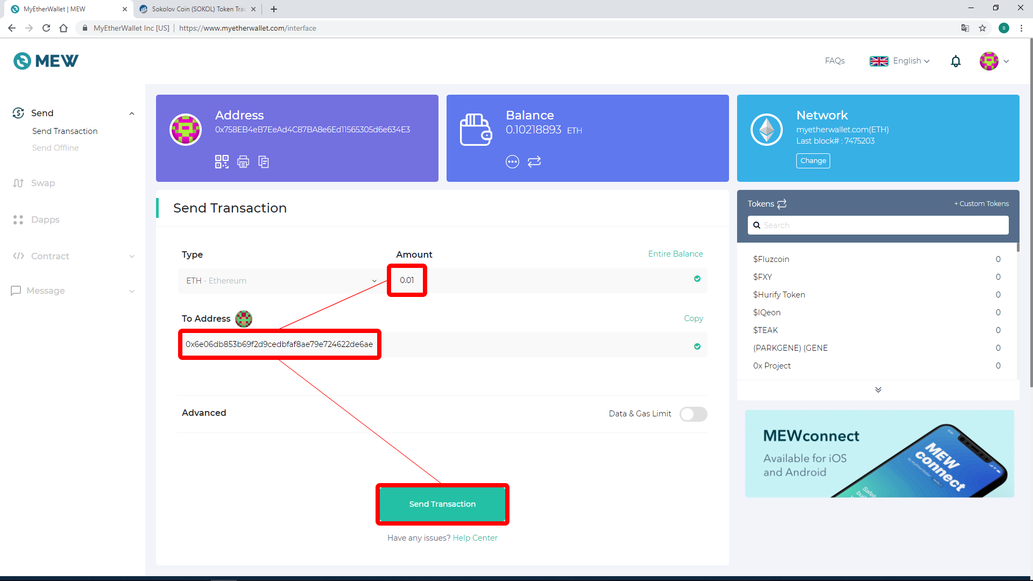Image resolution: width=1033 pixels, height=581 pixels.
Task: Select Send Offline in sidebar
Action: coord(55,148)
